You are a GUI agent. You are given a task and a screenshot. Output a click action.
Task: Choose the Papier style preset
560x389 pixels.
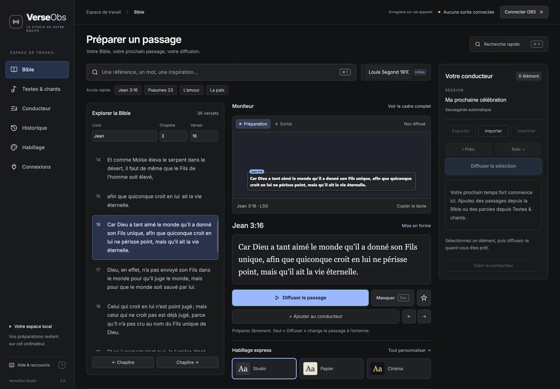tap(331, 369)
